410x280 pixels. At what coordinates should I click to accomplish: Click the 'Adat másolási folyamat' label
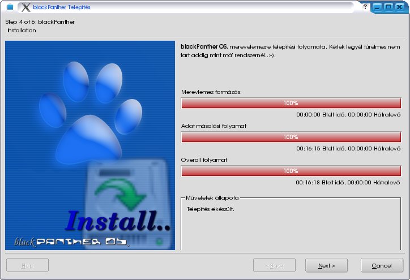click(213, 126)
